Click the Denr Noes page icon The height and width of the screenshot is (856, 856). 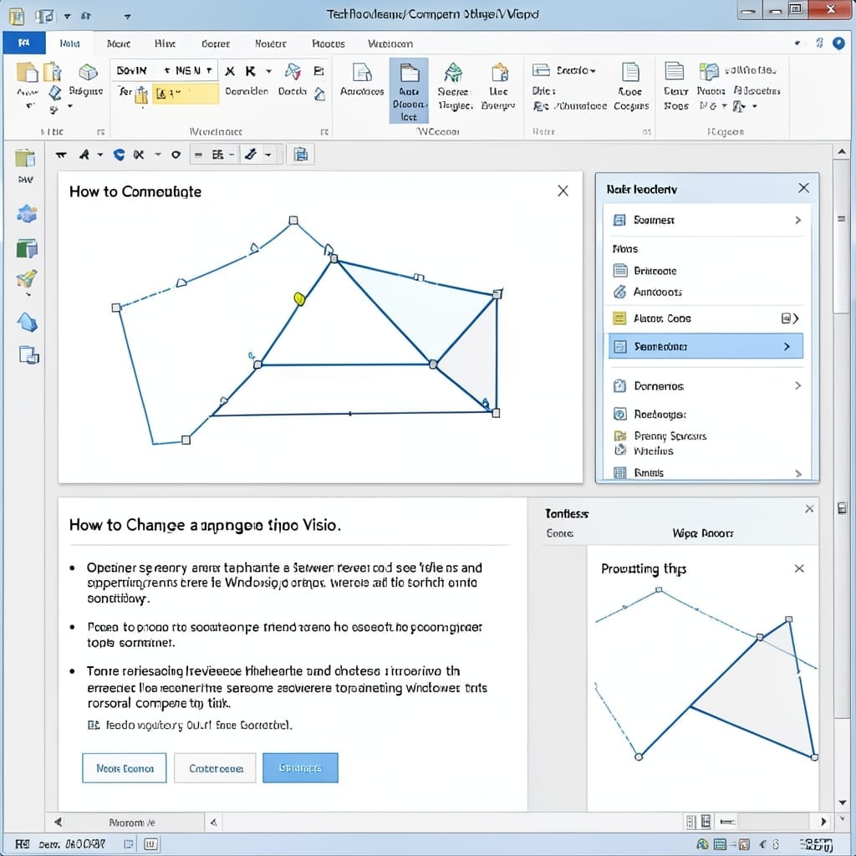[x=675, y=72]
